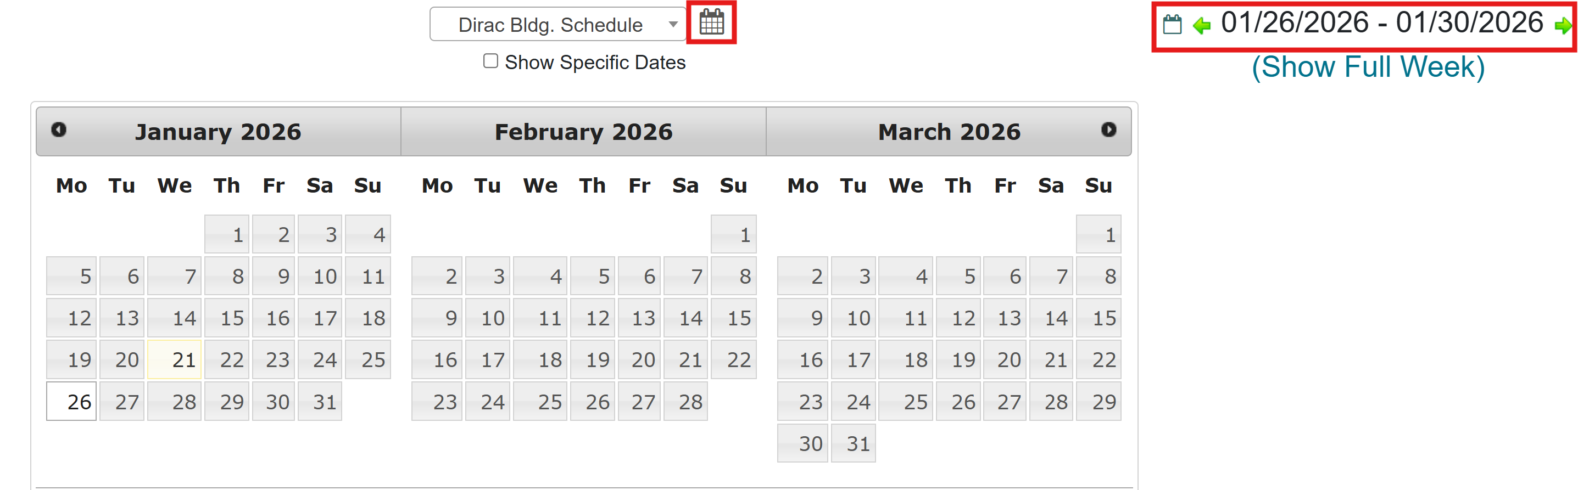
Task: Go to previous week with left green arrow
Action: click(1201, 25)
